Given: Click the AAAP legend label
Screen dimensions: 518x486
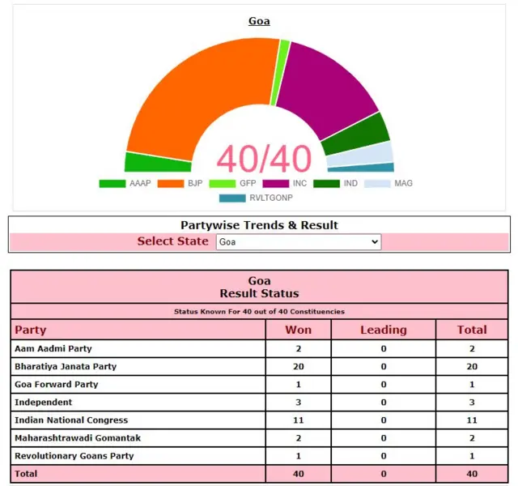Looking at the screenshot, I should (140, 184).
